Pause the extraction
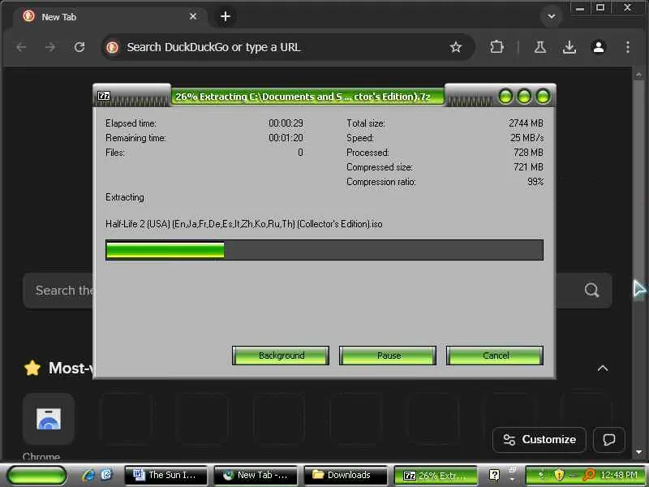The height and width of the screenshot is (487, 649). [x=388, y=356]
